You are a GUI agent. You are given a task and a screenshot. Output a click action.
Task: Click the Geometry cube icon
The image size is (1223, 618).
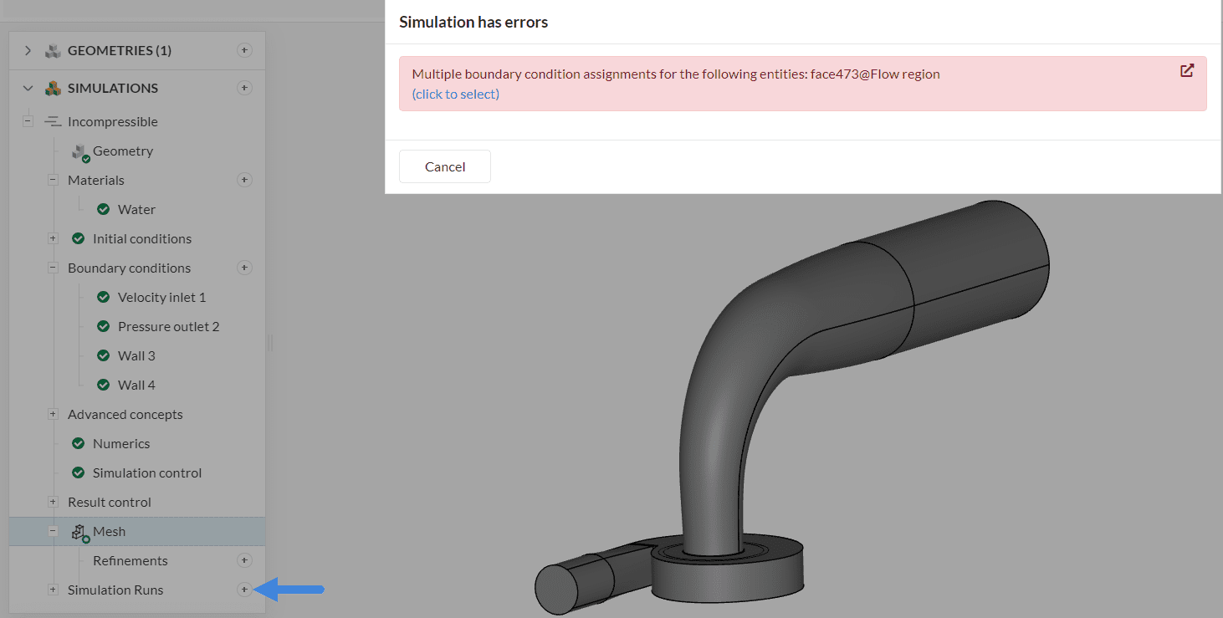(80, 151)
